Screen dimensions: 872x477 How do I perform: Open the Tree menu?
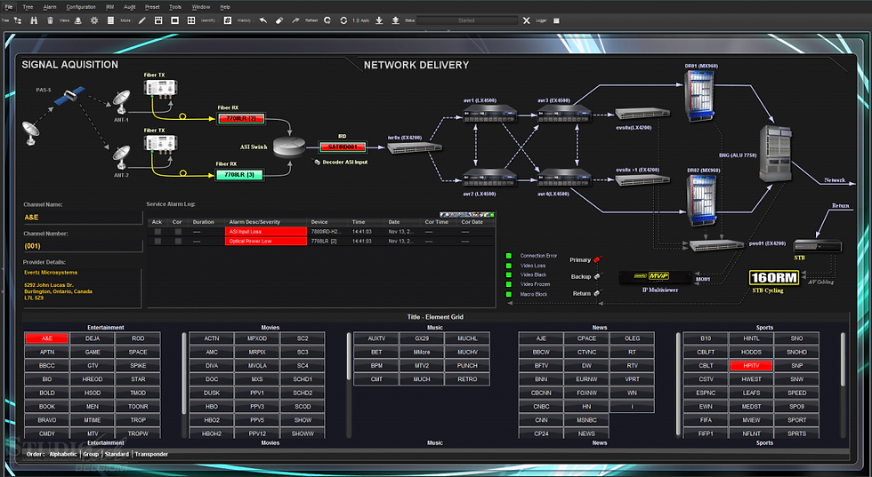[x=28, y=7]
